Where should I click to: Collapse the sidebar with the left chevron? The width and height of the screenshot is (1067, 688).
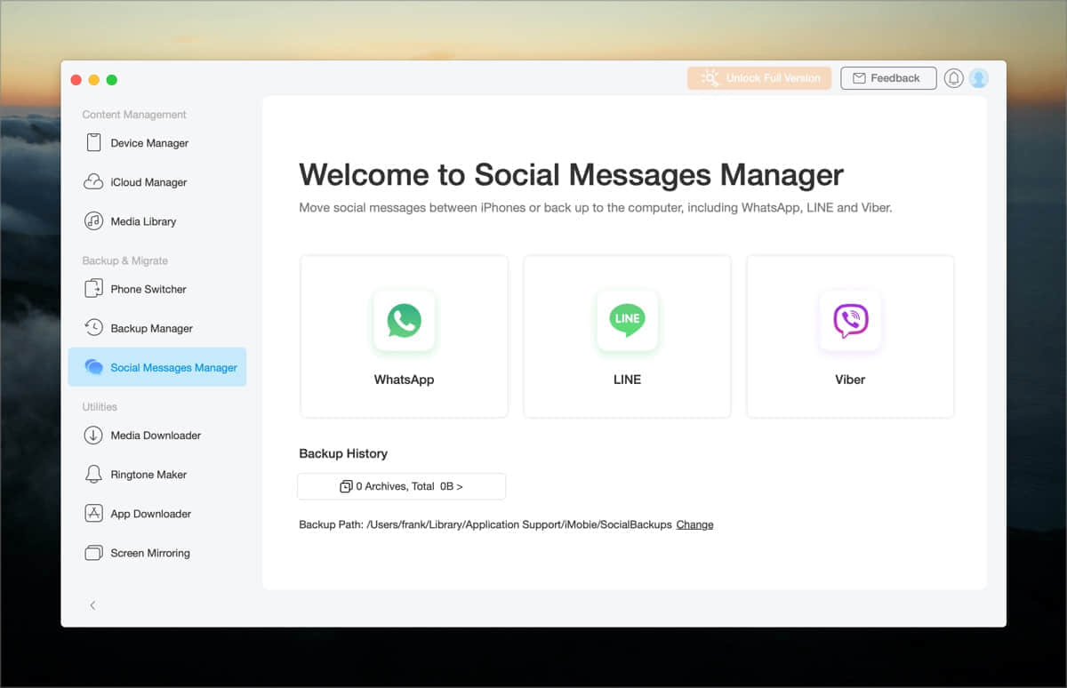point(92,605)
